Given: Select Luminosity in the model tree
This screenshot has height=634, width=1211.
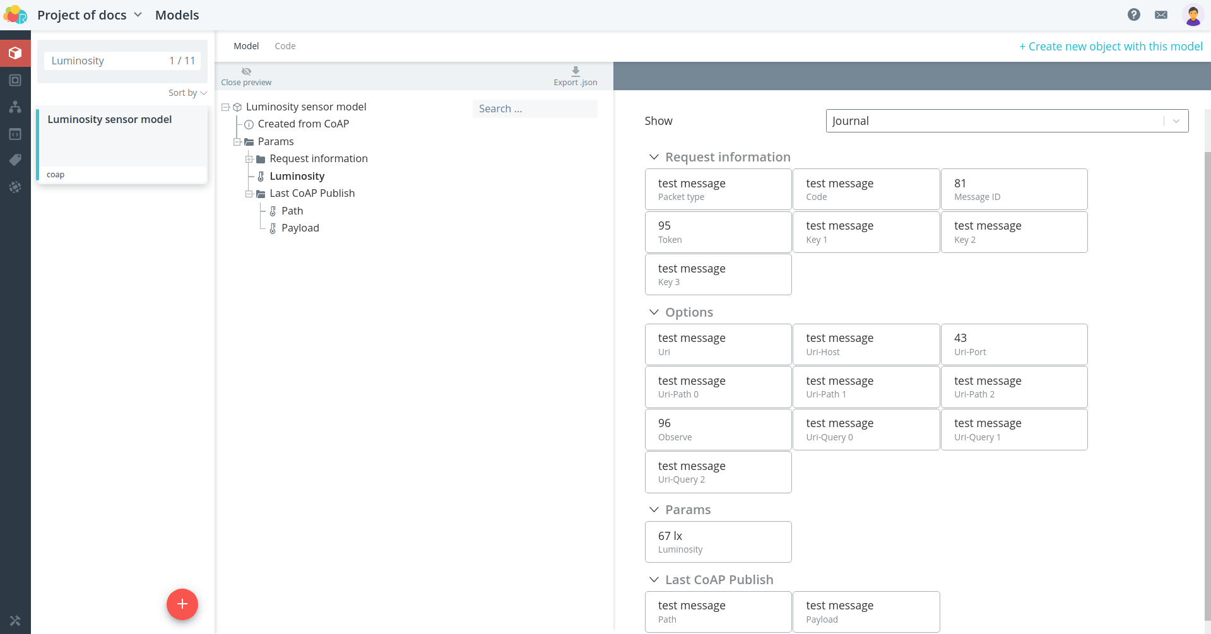Looking at the screenshot, I should pos(297,176).
